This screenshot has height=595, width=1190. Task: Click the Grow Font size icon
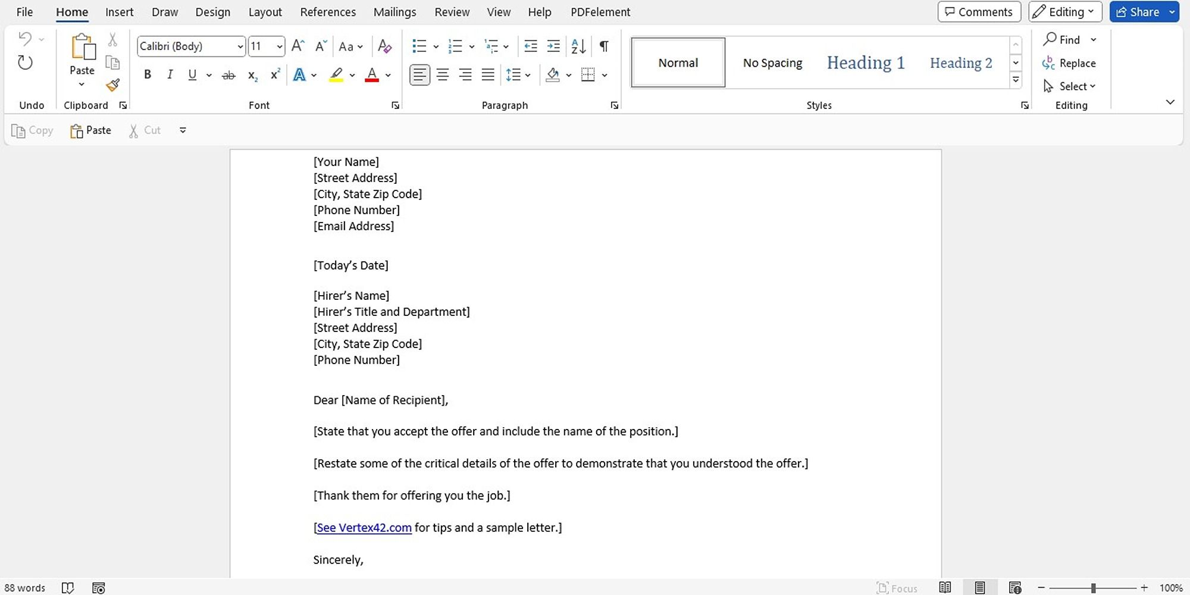point(298,46)
